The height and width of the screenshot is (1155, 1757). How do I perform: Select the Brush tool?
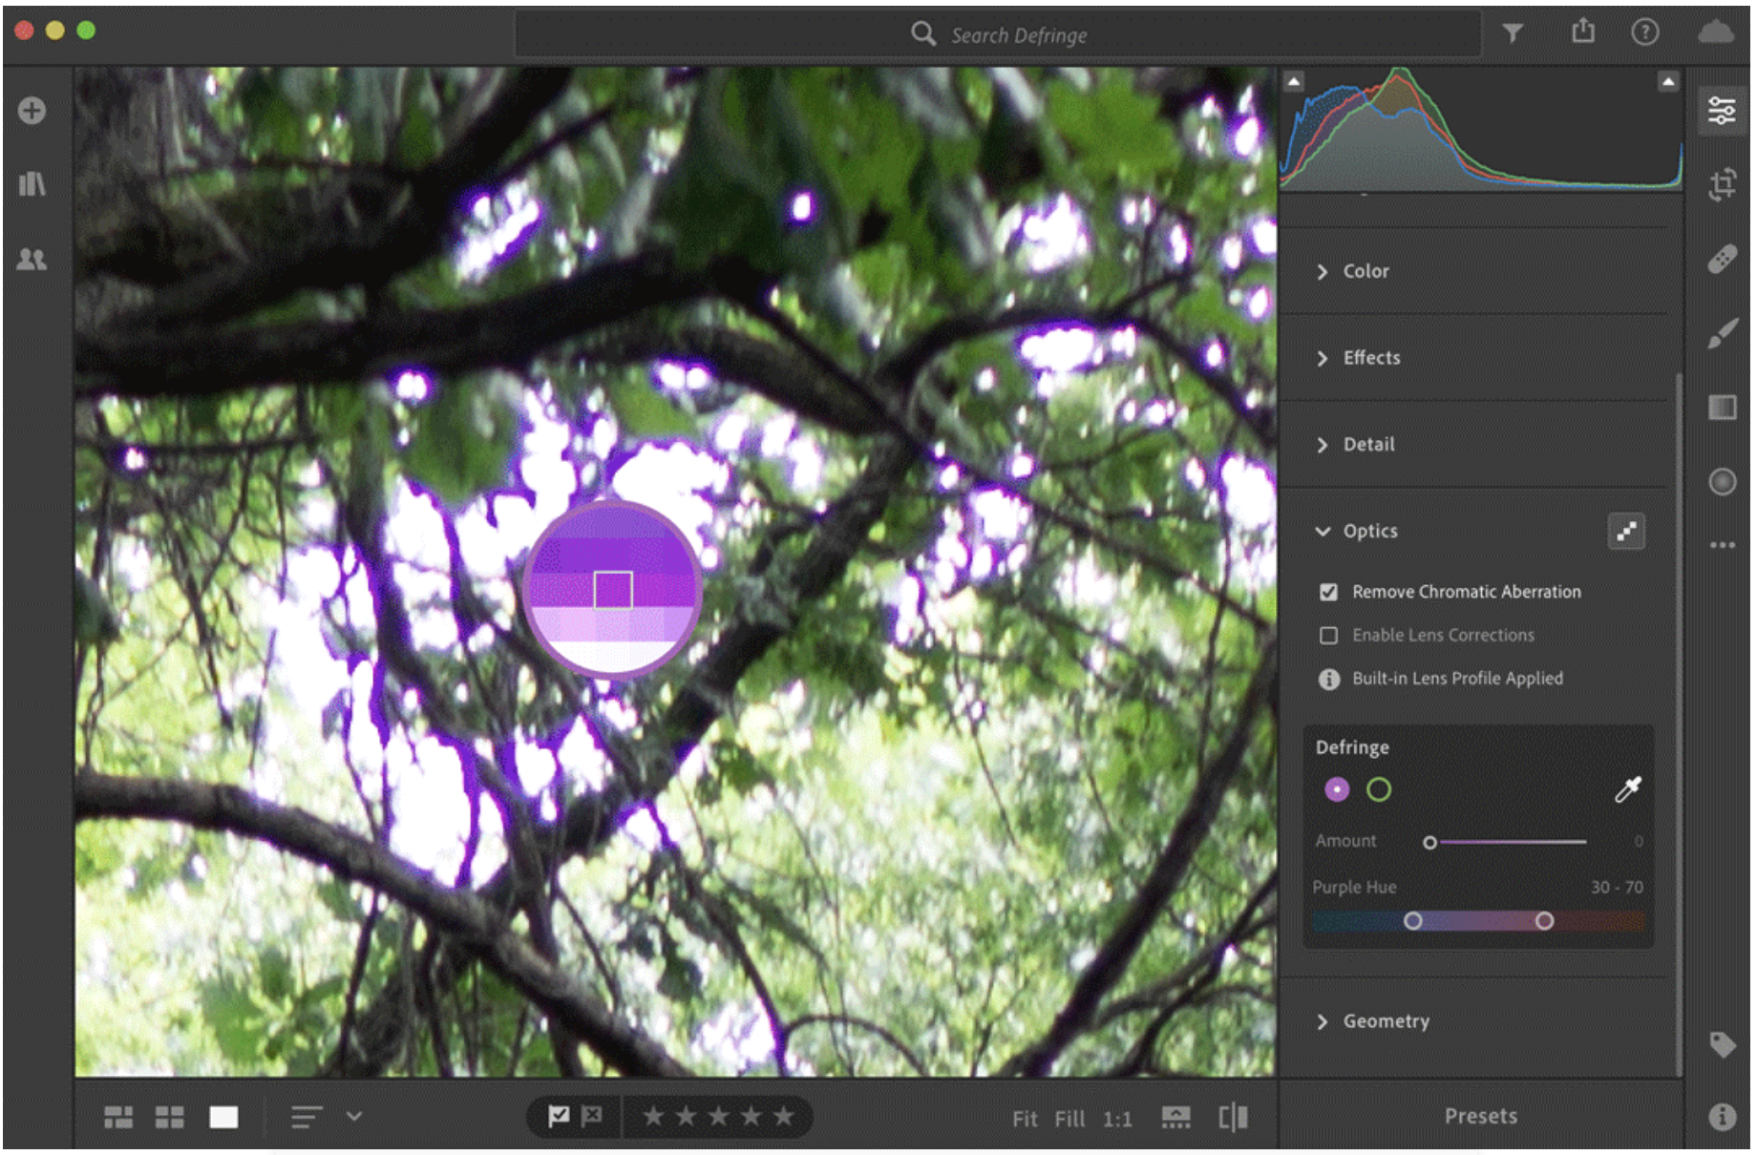[x=1722, y=334]
